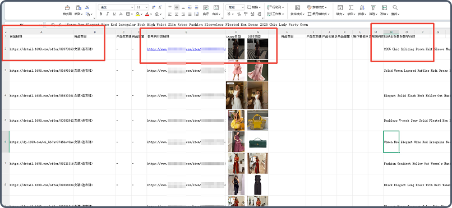Click the Wrap Text (换行) icon
Viewport: 452px width, 208px height.
point(206,7)
